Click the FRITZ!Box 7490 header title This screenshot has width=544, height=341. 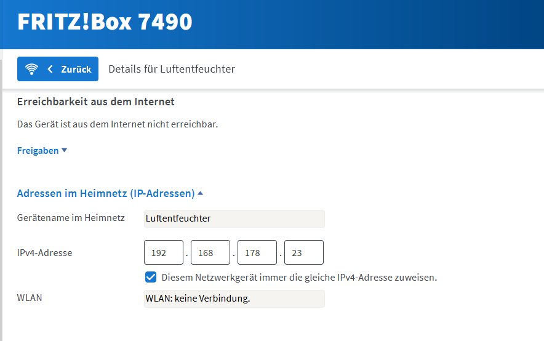click(105, 22)
